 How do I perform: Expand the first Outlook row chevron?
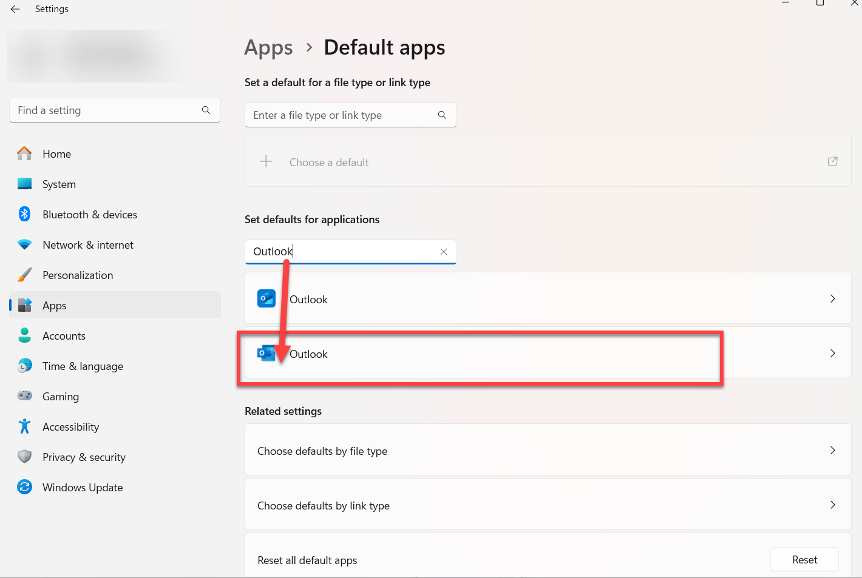tap(833, 298)
